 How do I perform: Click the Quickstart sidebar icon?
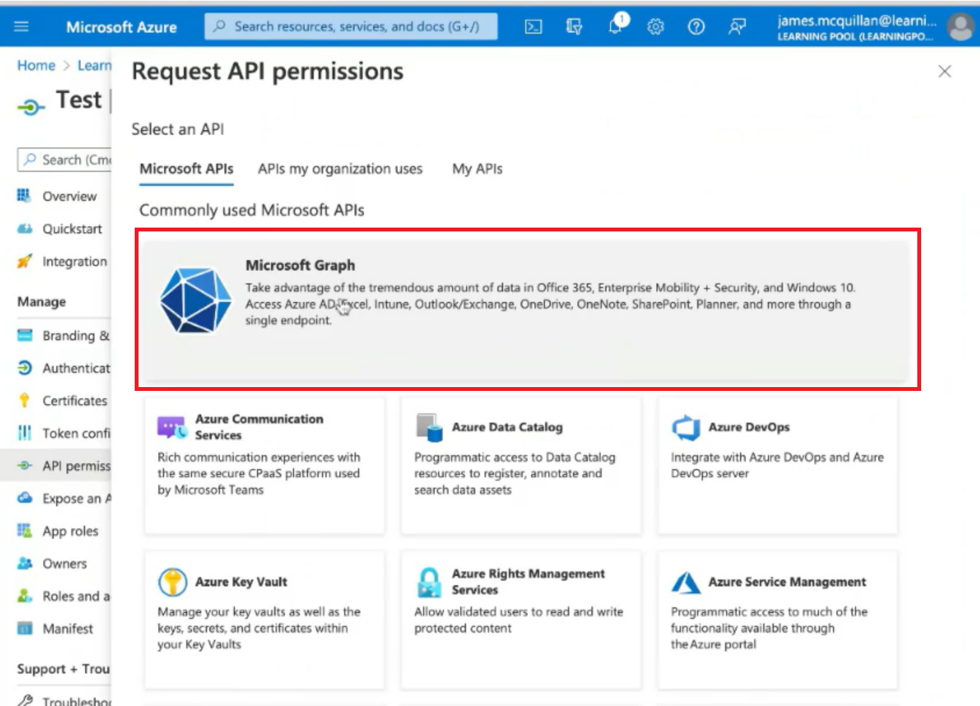pyautogui.click(x=25, y=229)
